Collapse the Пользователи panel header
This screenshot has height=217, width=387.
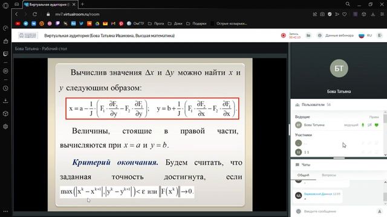[x=339, y=104]
